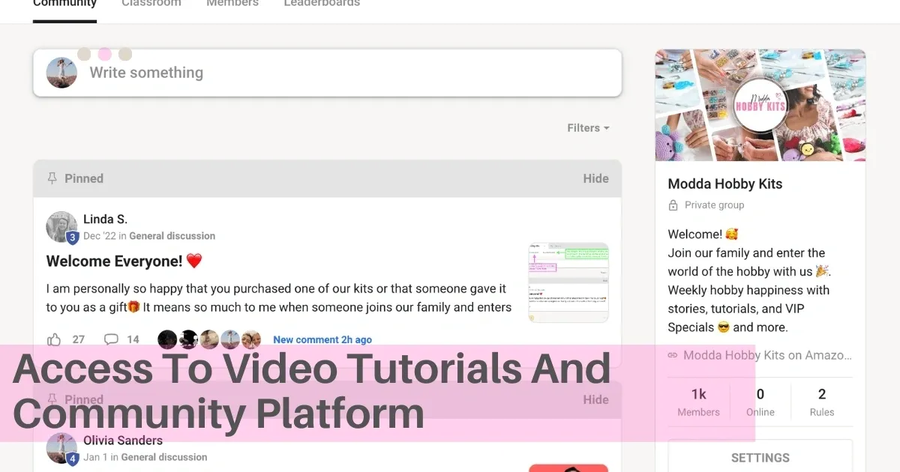900x472 pixels.
Task: Click your avatar beside Write something
Action: [61, 73]
